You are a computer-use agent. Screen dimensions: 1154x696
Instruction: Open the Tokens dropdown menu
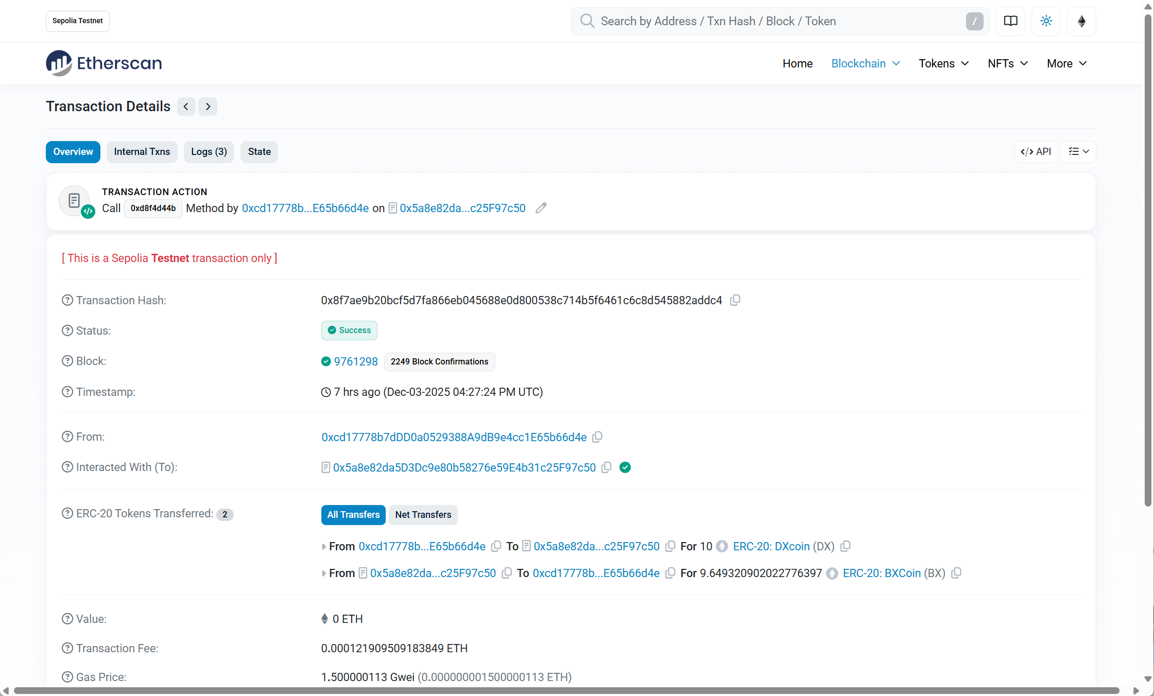click(x=943, y=63)
